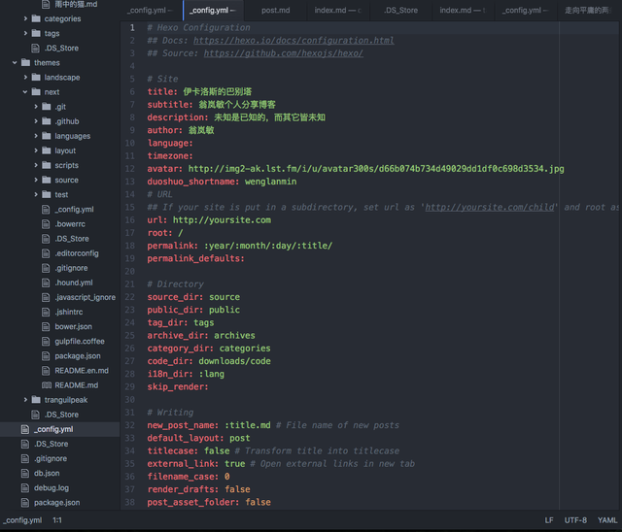Viewport: 622px width, 532px height.
Task: Click the avatar URL value on line 12
Action: 376,169
